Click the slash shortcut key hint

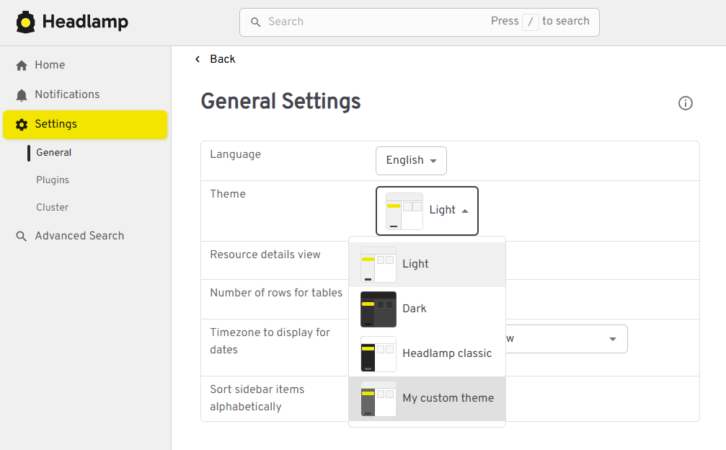pyautogui.click(x=530, y=22)
